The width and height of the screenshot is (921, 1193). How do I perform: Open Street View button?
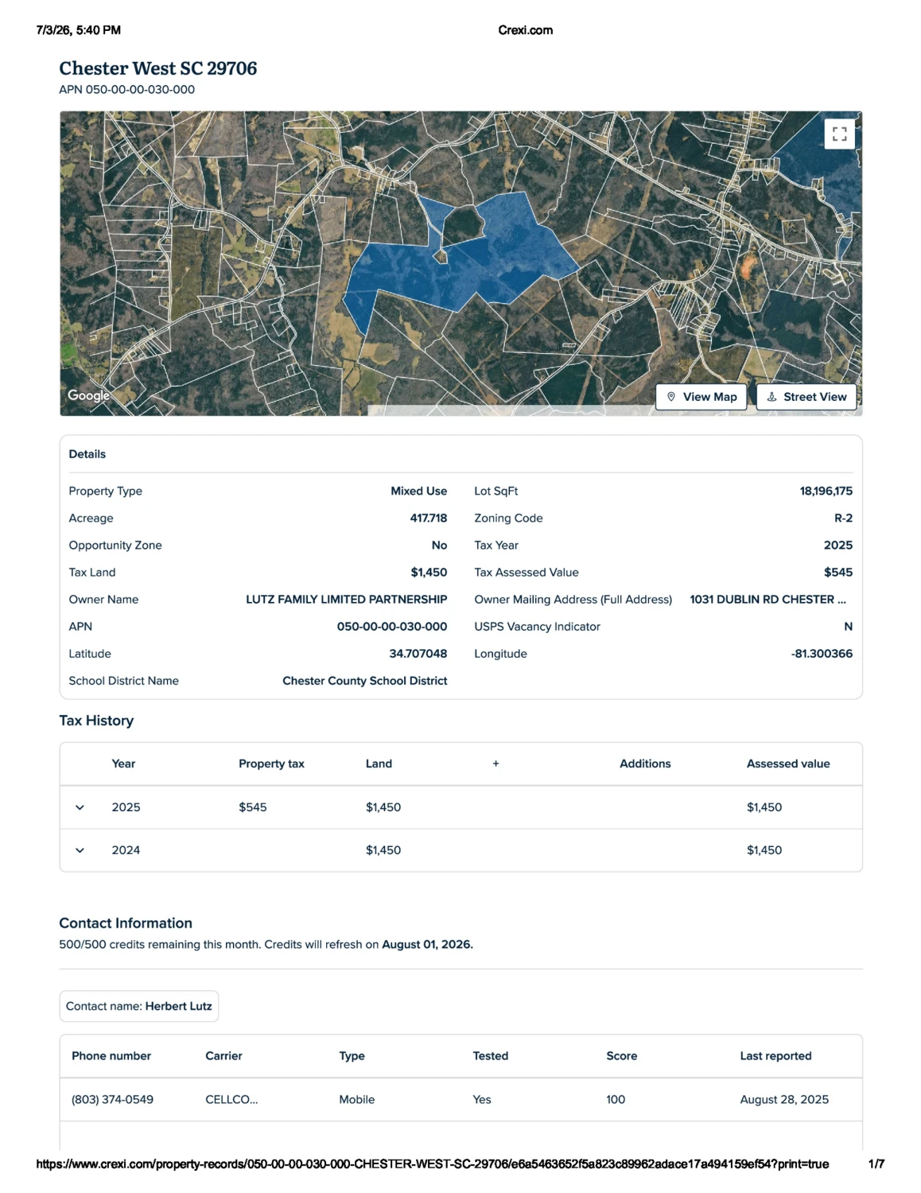[x=806, y=397]
